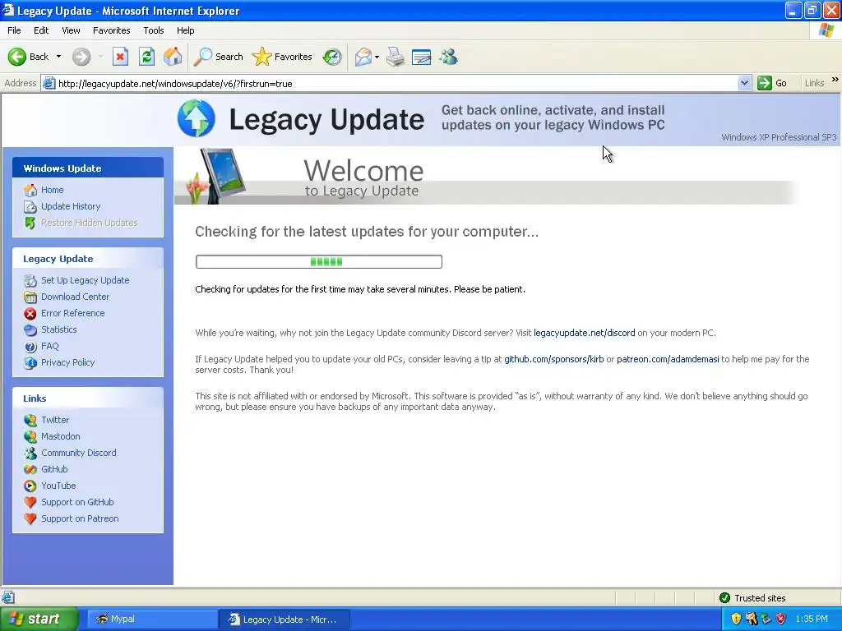This screenshot has width=842, height=631.
Task: Open Update History in sidebar
Action: click(x=71, y=206)
